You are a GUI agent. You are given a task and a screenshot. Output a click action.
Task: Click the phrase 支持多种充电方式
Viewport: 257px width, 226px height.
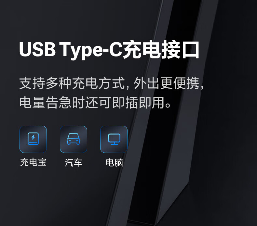click(x=72, y=83)
